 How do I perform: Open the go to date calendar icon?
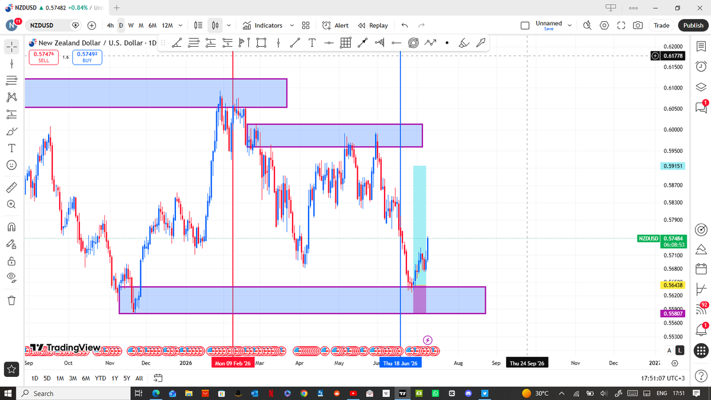pos(158,377)
